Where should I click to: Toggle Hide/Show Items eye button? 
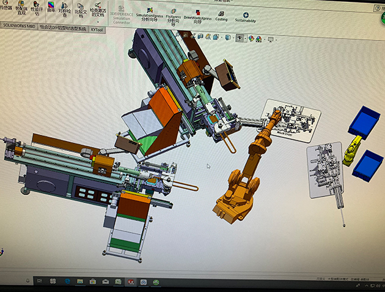coord(239,39)
